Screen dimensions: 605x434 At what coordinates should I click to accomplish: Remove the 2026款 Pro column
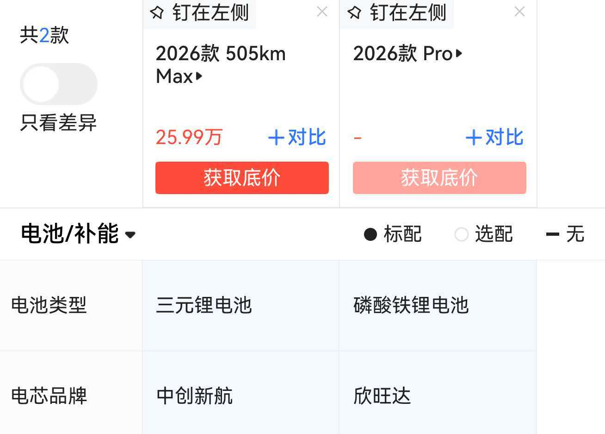[519, 12]
